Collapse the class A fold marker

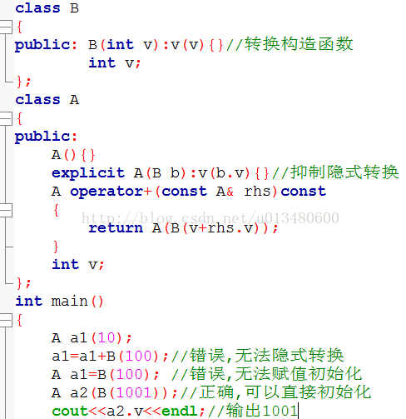(x=6, y=119)
